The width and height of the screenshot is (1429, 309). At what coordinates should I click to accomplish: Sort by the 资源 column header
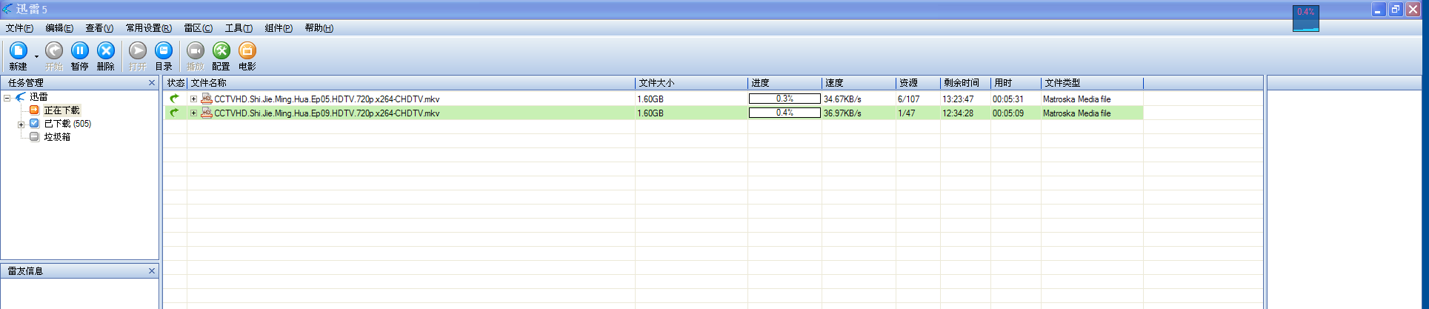918,83
